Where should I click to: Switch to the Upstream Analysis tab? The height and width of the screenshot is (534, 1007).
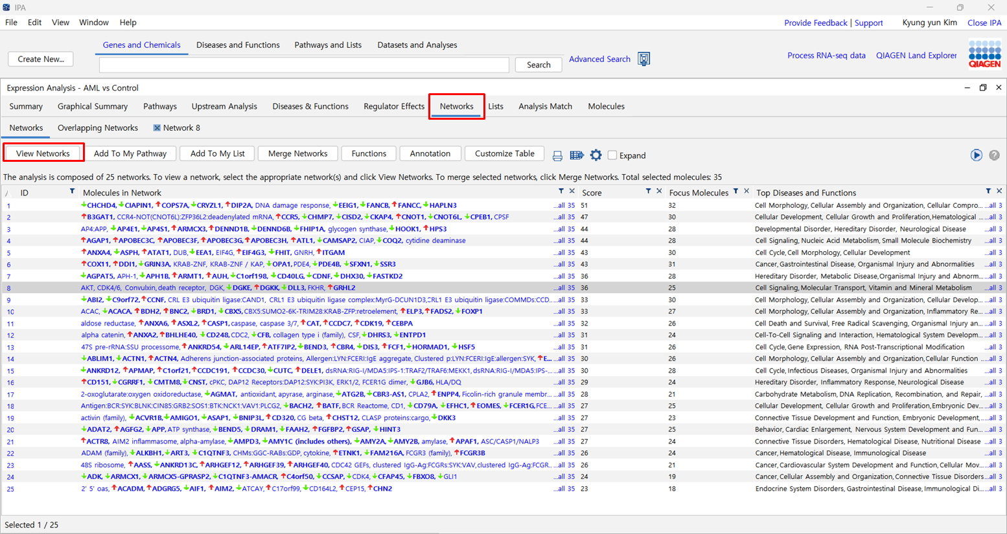224,106
